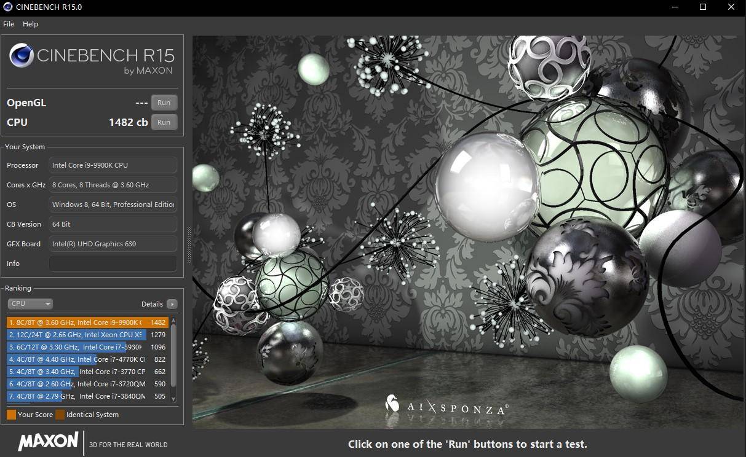The width and height of the screenshot is (746, 457).
Task: Run the OpenGL benchmark test
Action: tap(164, 103)
